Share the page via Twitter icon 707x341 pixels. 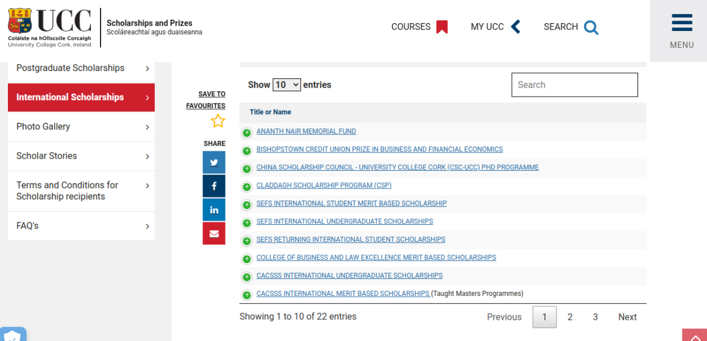[x=214, y=162]
